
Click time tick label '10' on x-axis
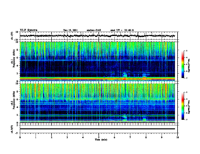178,137
